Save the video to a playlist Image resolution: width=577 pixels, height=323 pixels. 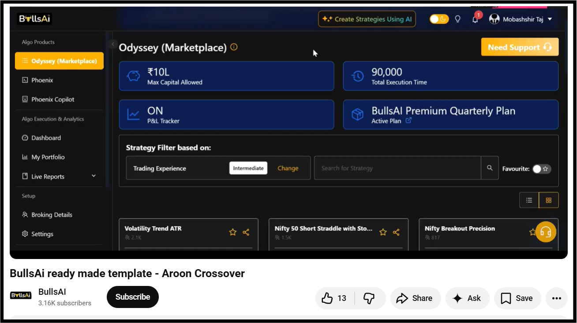[x=517, y=298]
